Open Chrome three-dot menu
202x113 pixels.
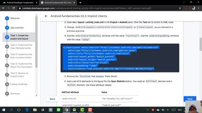(x=199, y=8)
